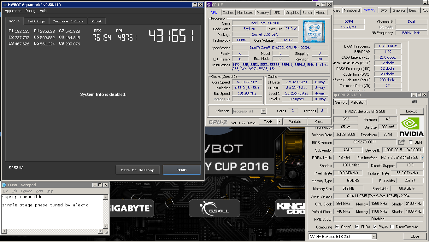Click Notepad scrollbar up arrow
429x242 pixels.
pyautogui.click(x=106, y=197)
